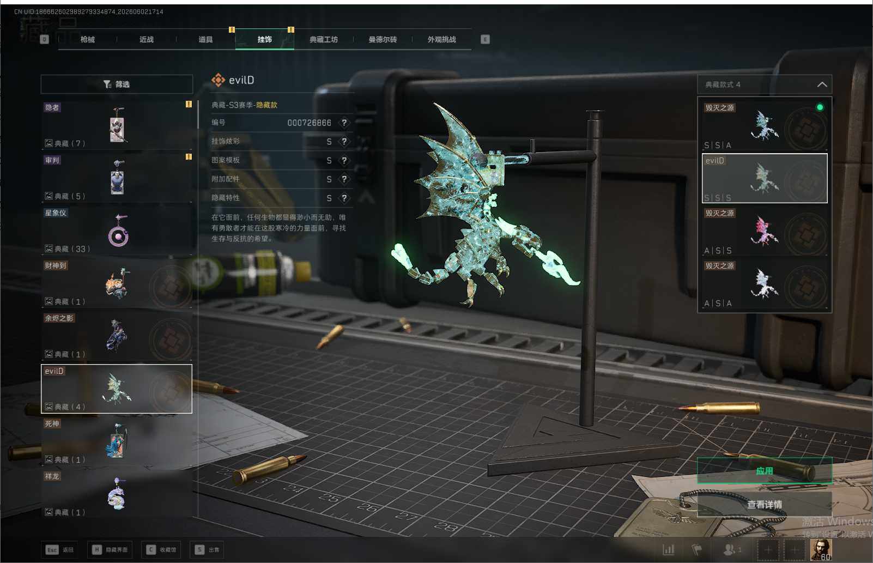Click the 典藏-S3赛季-隐藏款 rarity text

[x=244, y=105]
